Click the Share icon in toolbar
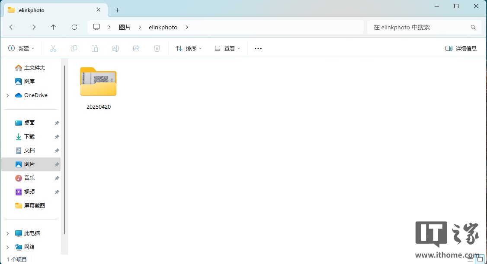Screen dimensions: 487x264 coord(136,48)
